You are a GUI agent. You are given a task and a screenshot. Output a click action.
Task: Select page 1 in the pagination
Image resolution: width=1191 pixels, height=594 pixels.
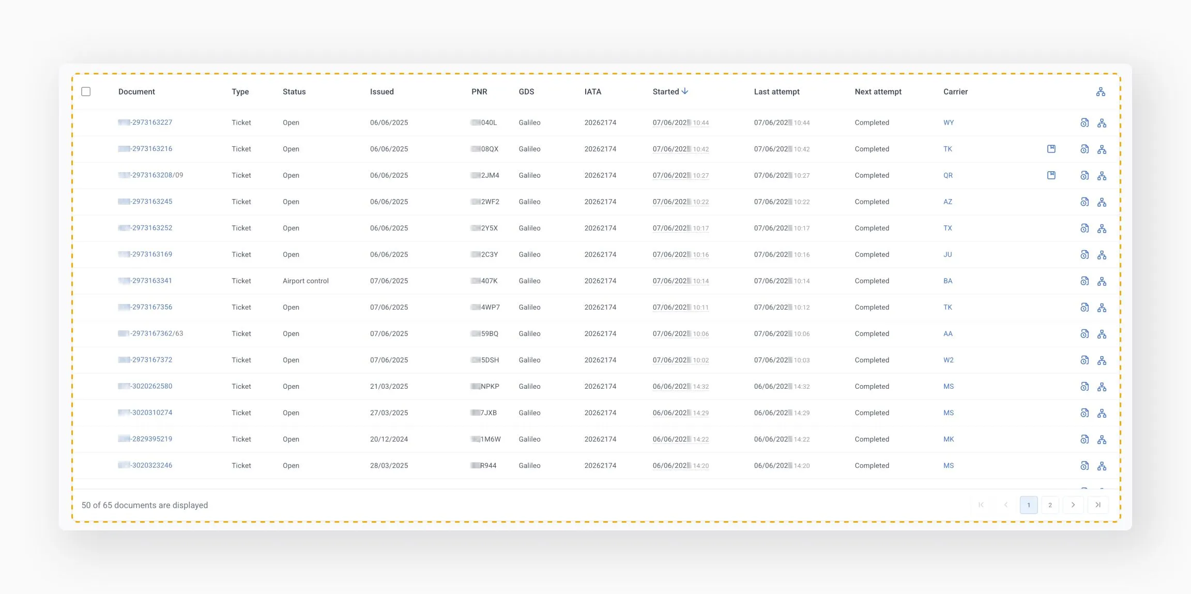pyautogui.click(x=1028, y=505)
